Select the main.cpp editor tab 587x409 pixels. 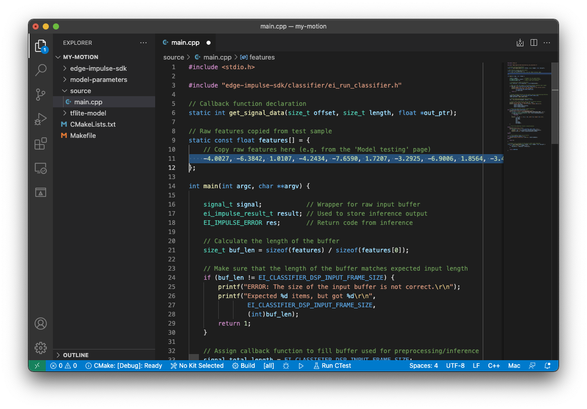[185, 43]
